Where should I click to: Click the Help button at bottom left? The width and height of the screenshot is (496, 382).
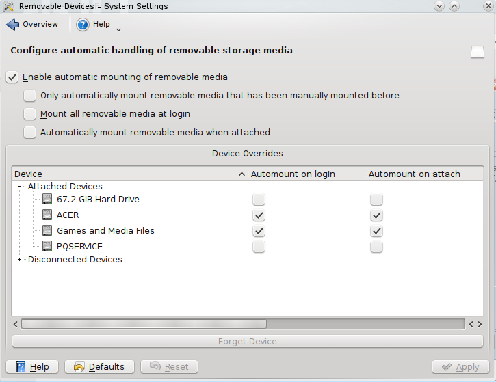(x=32, y=367)
